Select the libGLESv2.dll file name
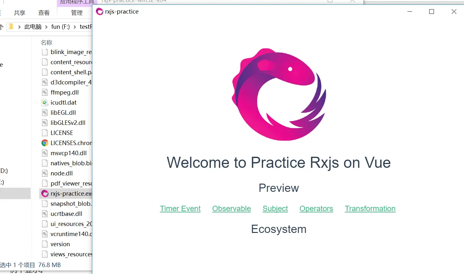This screenshot has height=274, width=464. (68, 123)
